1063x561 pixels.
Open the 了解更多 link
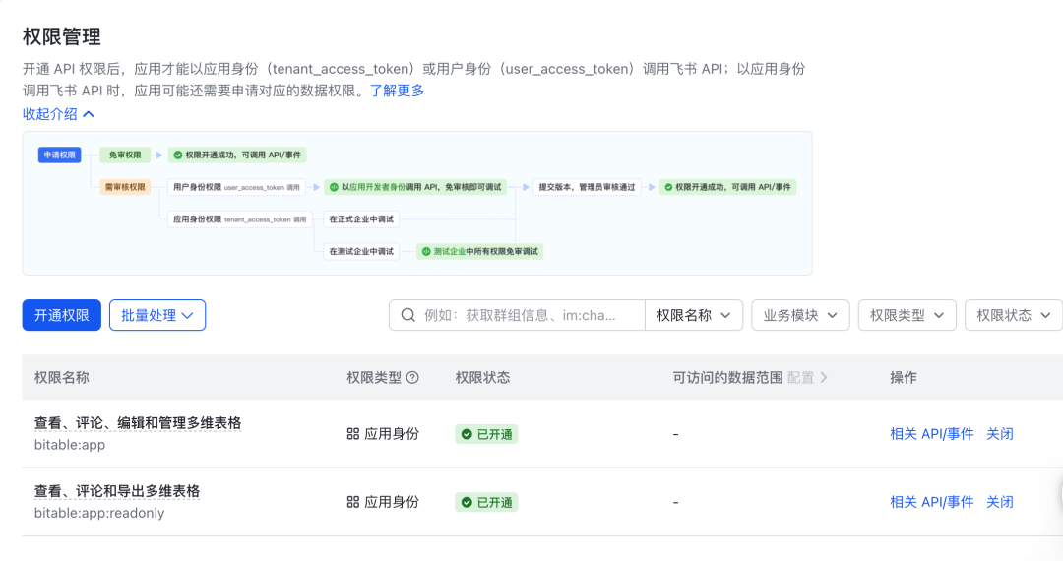pyautogui.click(x=397, y=91)
